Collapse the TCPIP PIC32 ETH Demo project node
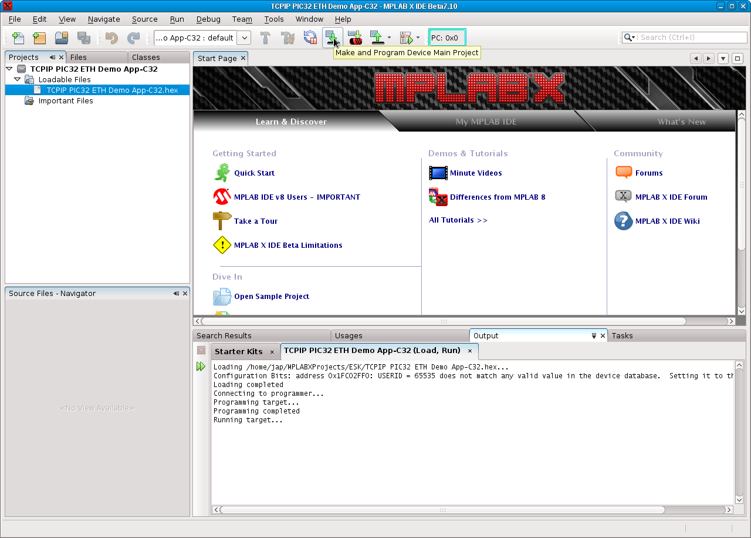751x538 pixels. coord(9,69)
